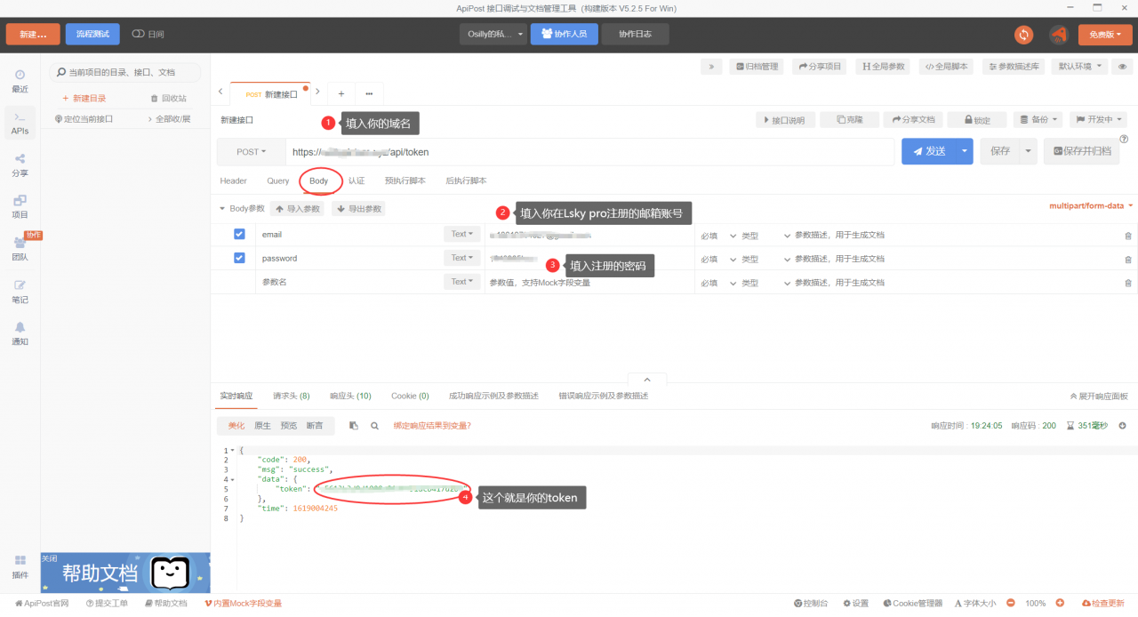The height and width of the screenshot is (617, 1138).
Task: Open the 通知 notifications sidebar panel
Action: pyautogui.click(x=20, y=333)
